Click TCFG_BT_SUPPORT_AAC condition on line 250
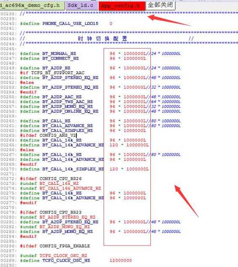This screenshot has width=238, height=267. coord(58,73)
